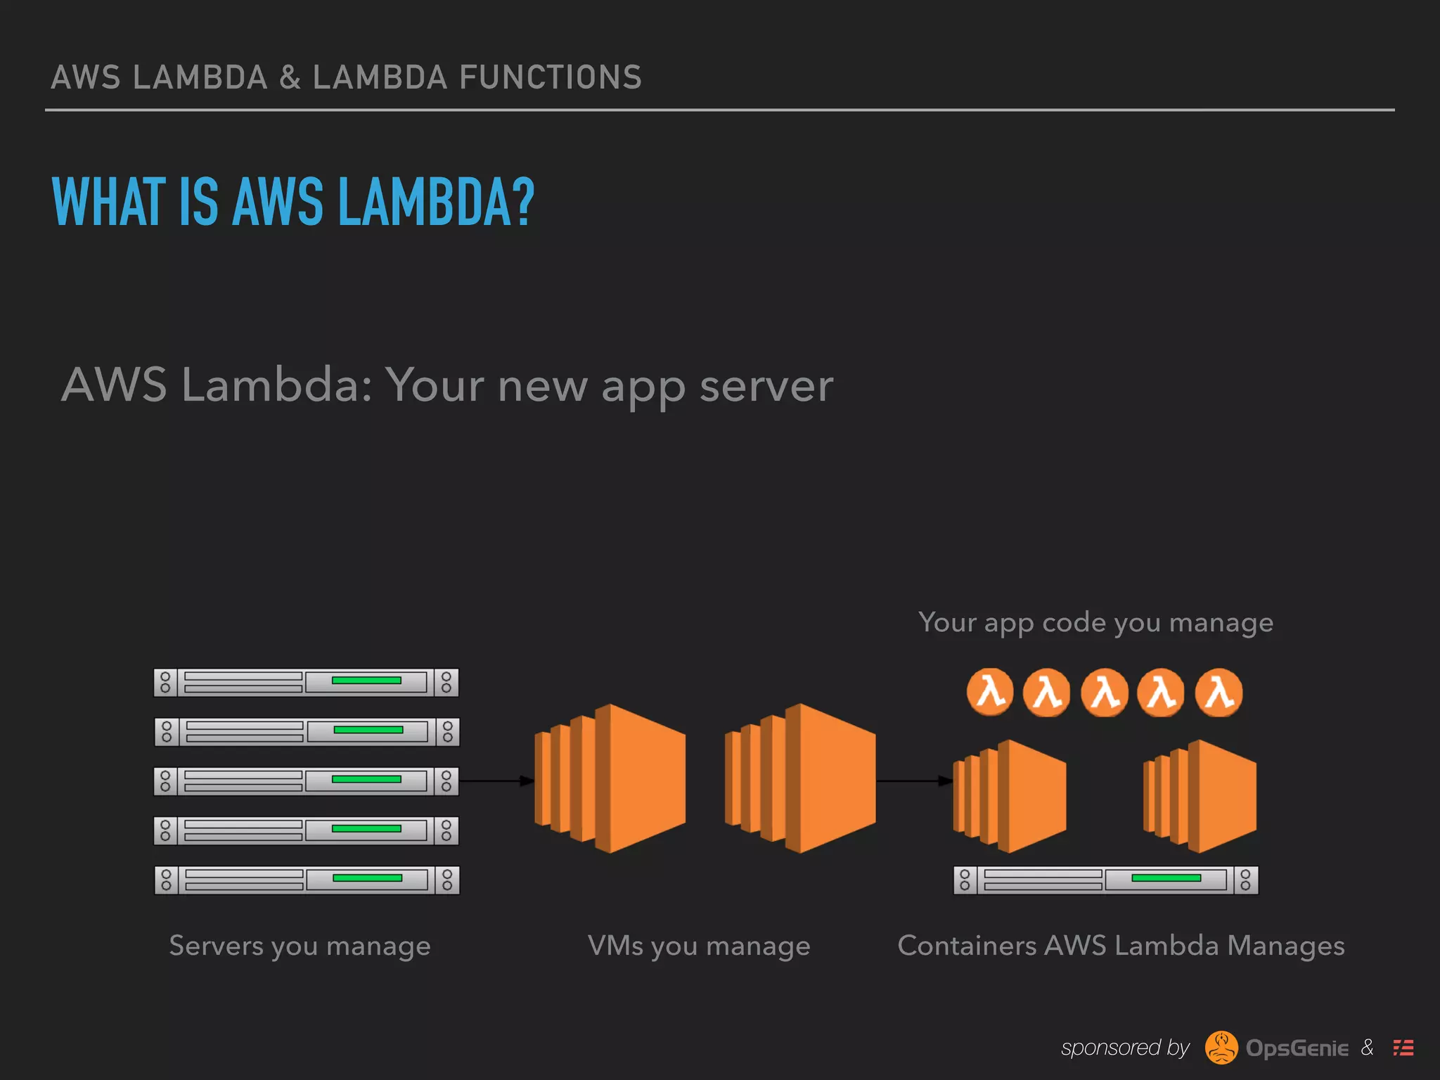This screenshot has height=1080, width=1440.
Task: Click the 'AWS Lambda: Your new app server' subtitle
Action: (447, 385)
